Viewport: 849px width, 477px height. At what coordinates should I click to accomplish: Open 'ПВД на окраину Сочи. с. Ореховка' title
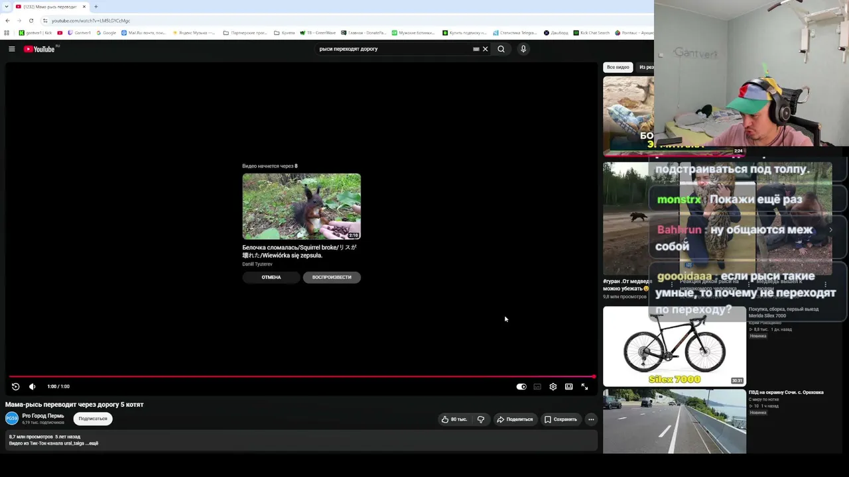(786, 392)
